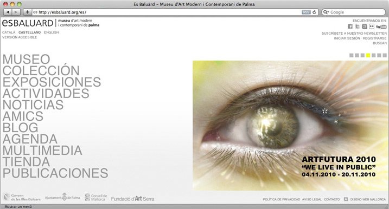Select the yellow active slideshow indicator square
This screenshot has width=389, height=209.
click(368, 55)
